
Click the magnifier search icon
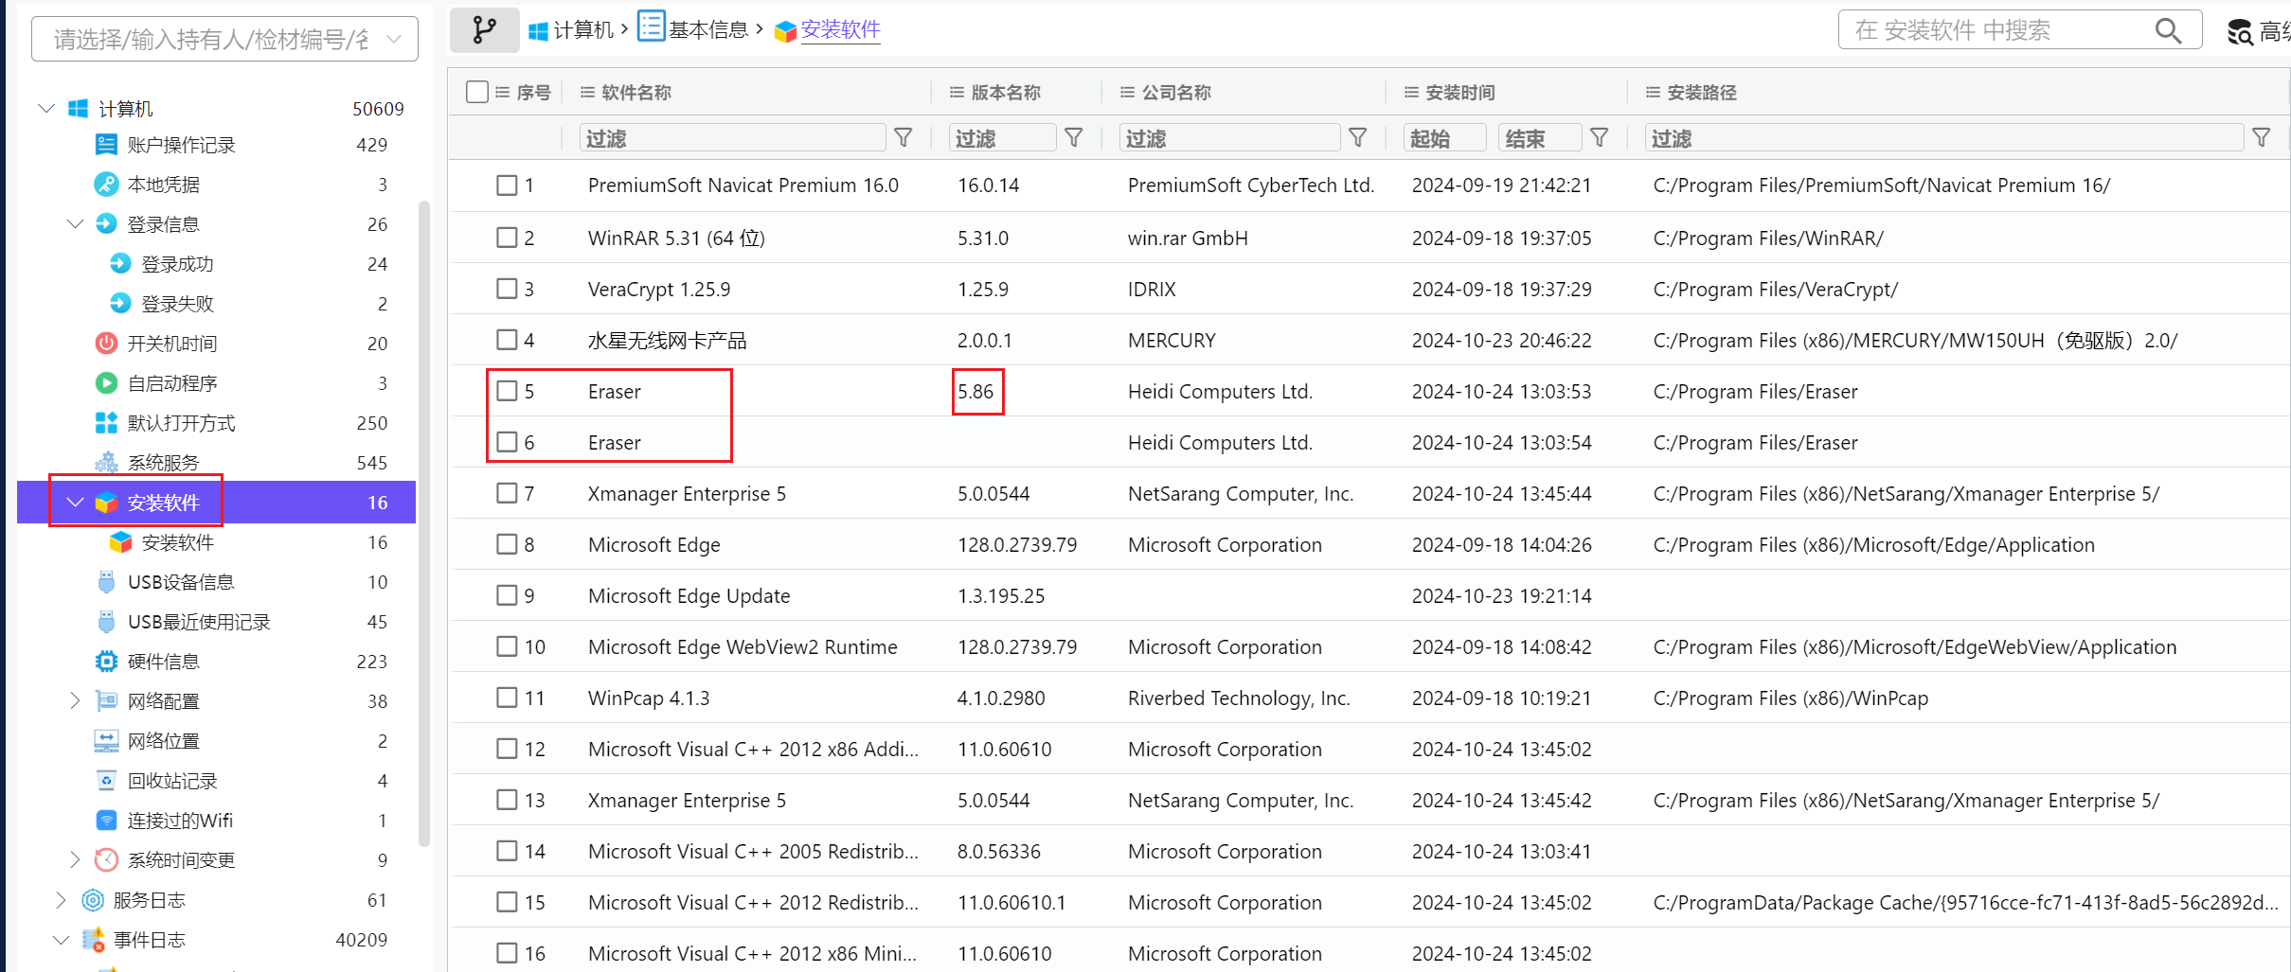[2167, 31]
